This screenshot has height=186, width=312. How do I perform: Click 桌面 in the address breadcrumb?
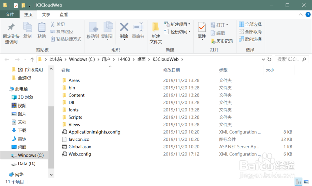pos(141,59)
